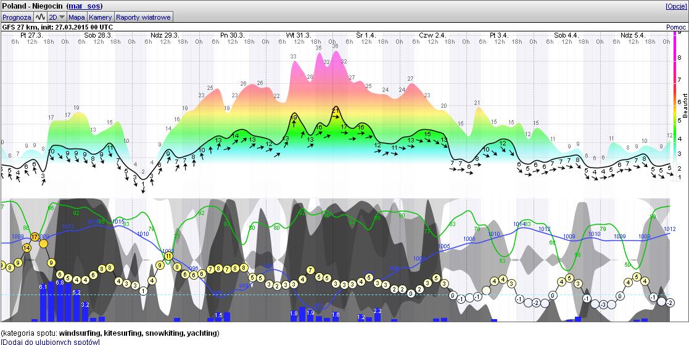This screenshot has width=689, height=345.
Task: Click the wind arrow under 21 knots
Action: pyautogui.click(x=336, y=118)
